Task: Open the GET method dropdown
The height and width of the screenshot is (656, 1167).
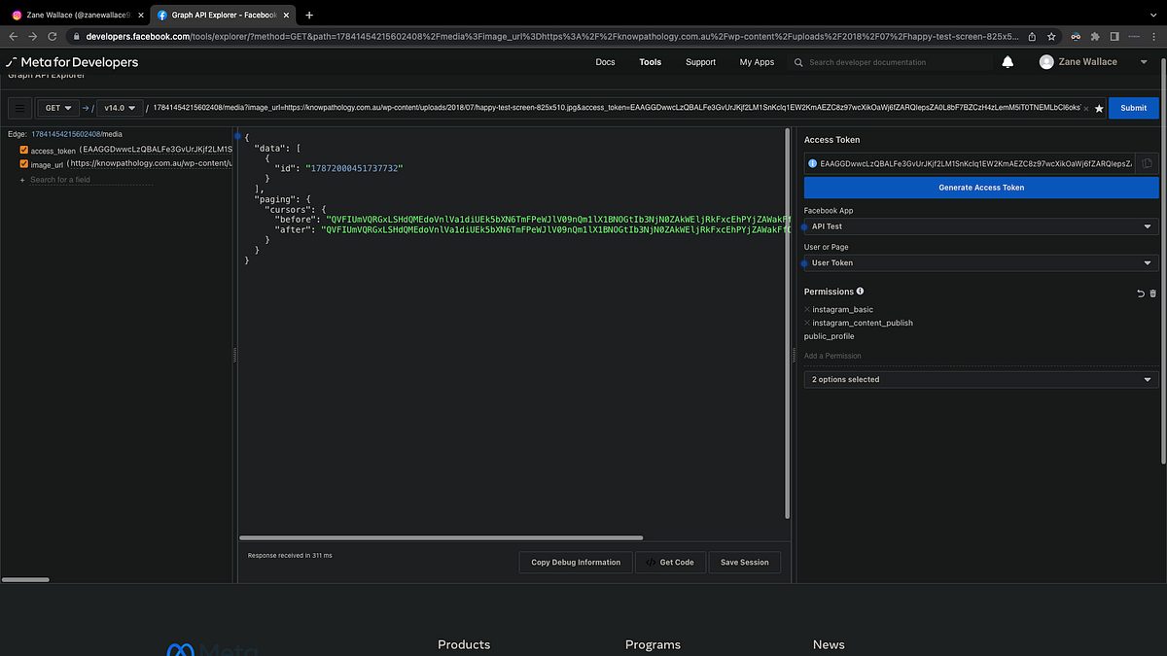Action: tap(56, 108)
